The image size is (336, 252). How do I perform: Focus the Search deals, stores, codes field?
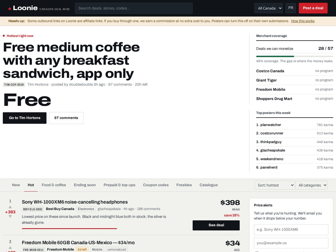tap(134, 8)
